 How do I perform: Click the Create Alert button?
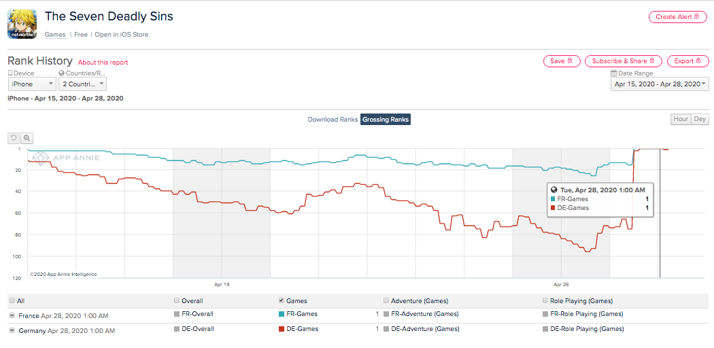[x=679, y=17]
